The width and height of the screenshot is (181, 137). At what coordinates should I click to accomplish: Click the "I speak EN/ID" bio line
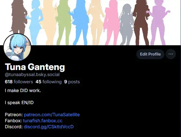[19, 103]
